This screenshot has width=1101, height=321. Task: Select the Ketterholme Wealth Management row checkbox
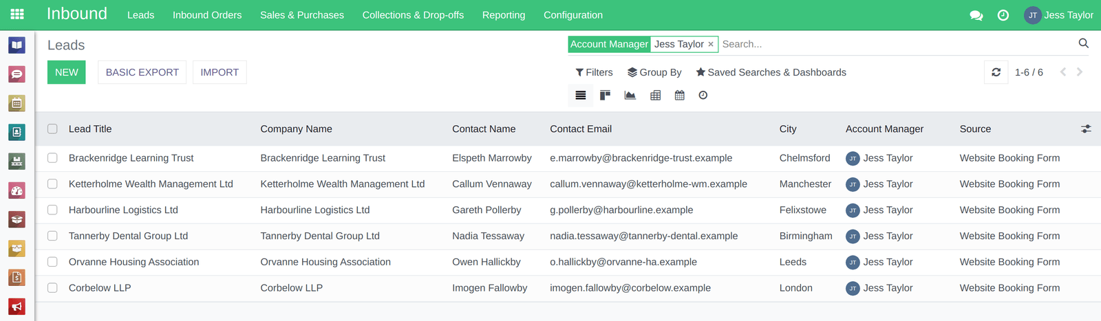click(x=52, y=184)
